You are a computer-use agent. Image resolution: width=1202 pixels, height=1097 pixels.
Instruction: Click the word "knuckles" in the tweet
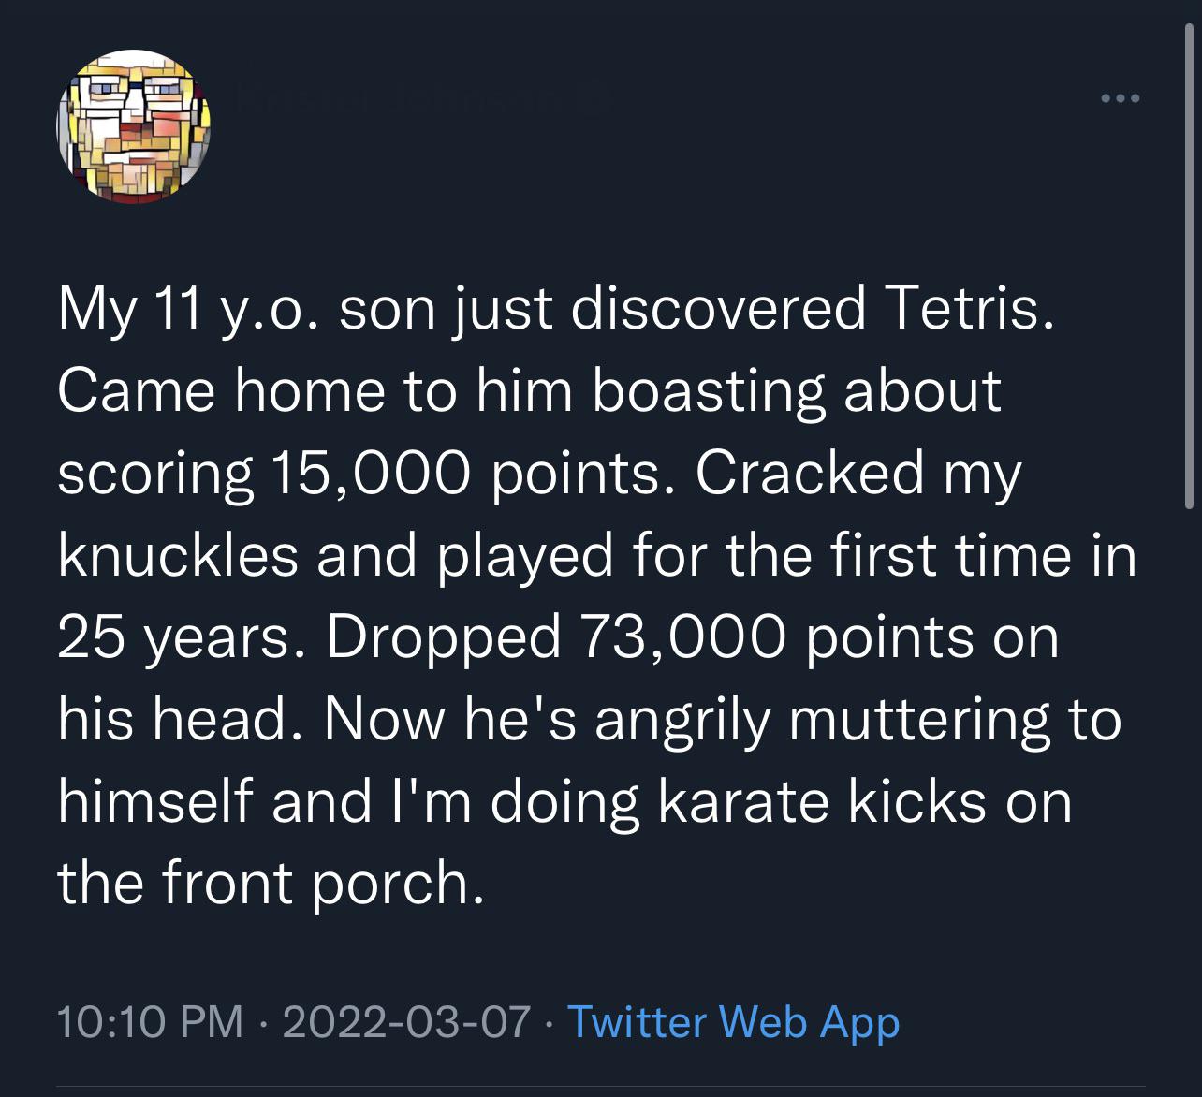pyautogui.click(x=179, y=556)
